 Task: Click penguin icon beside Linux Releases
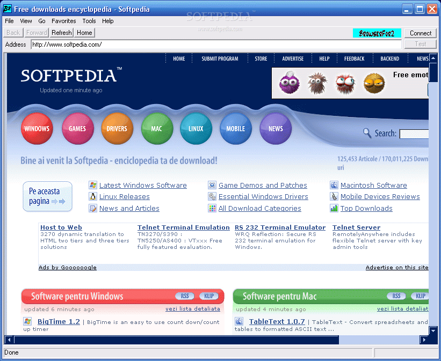[93, 196]
